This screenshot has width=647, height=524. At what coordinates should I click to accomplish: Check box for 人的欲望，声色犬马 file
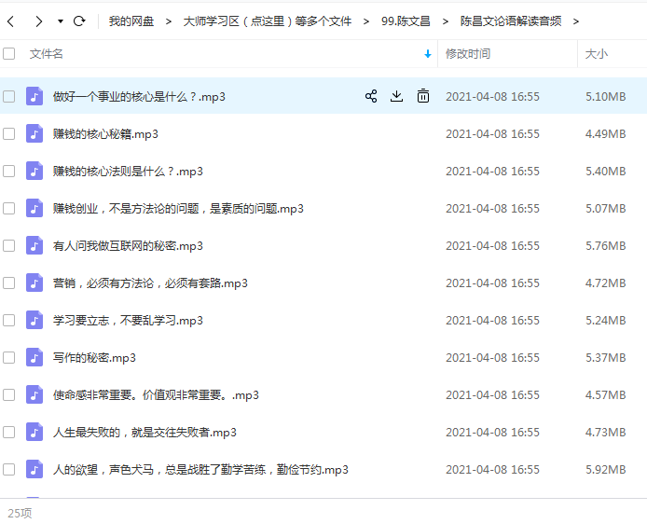9,470
